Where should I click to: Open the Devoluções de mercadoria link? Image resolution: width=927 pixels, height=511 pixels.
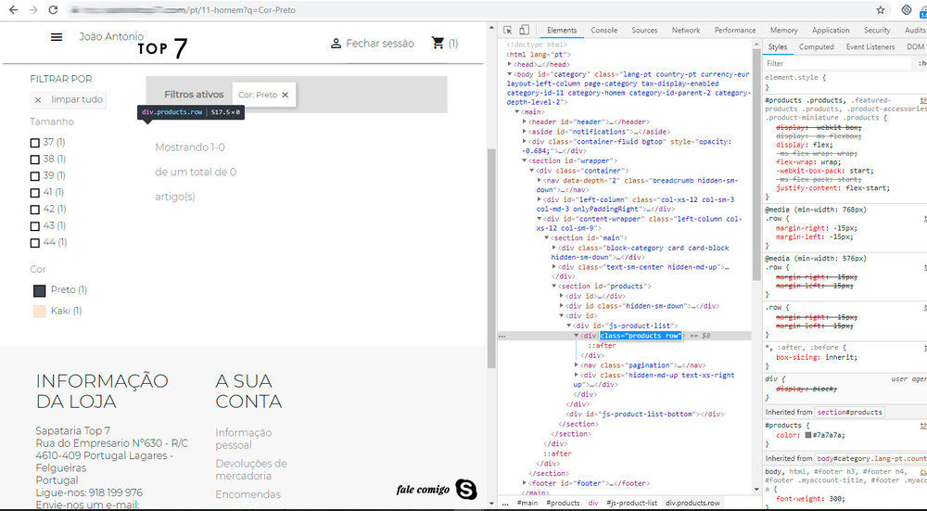[x=251, y=469]
